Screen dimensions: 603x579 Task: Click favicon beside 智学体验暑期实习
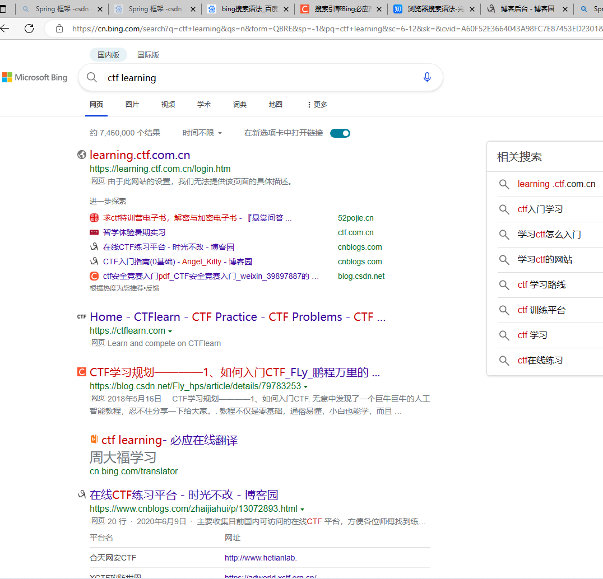point(94,232)
